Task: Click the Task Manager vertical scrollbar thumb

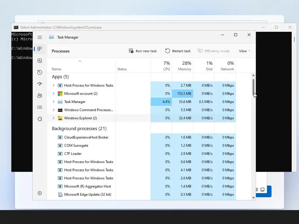Action: click(x=253, y=87)
